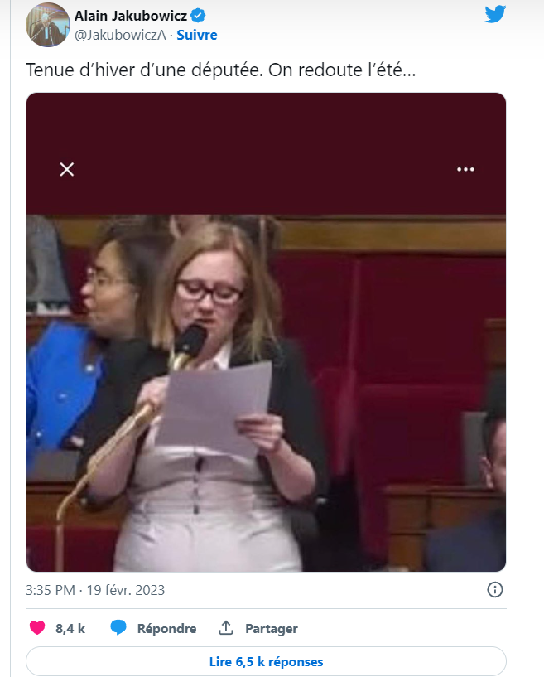Close the media with the X icon

click(67, 169)
